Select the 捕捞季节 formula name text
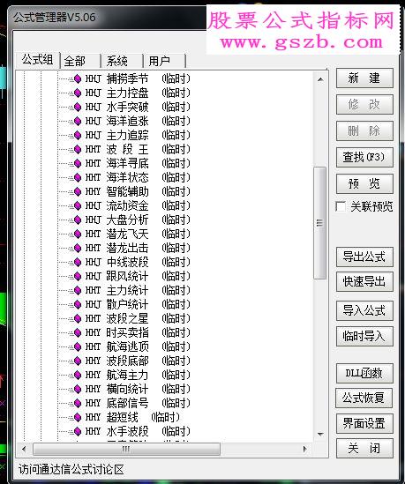Screen dimensions: 405x484 (x=127, y=79)
